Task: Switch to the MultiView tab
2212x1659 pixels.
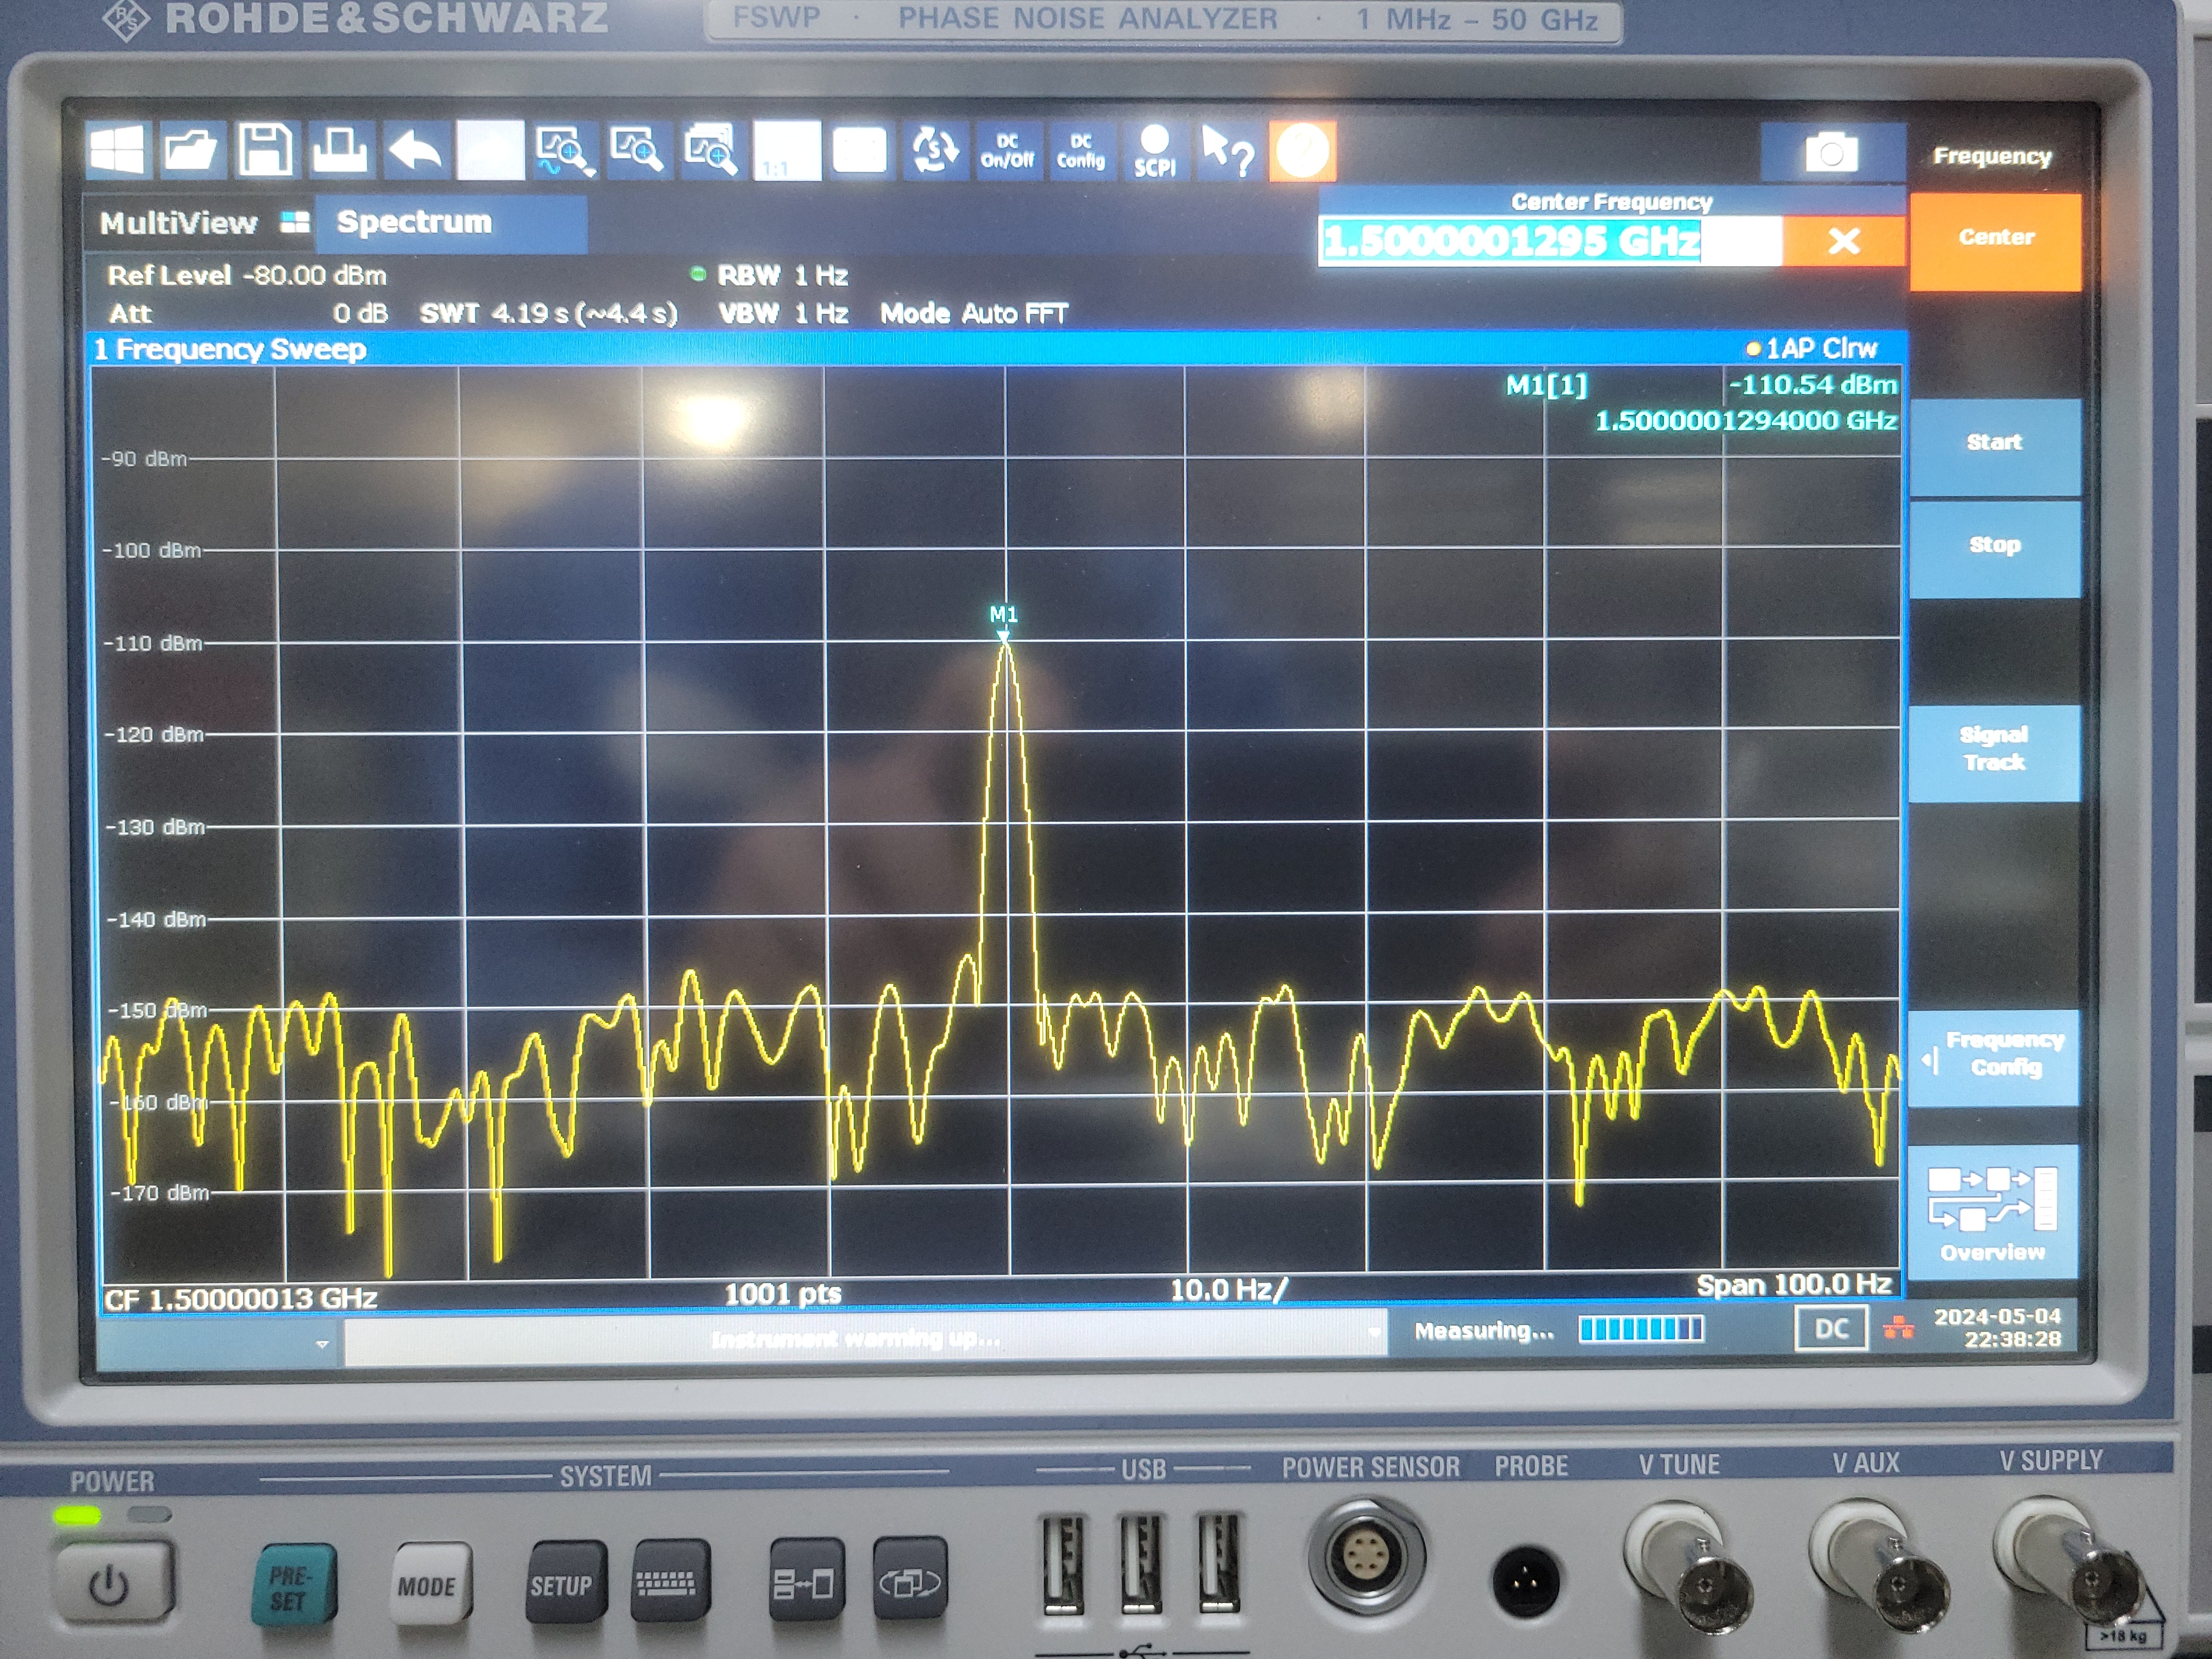Action: (180, 223)
